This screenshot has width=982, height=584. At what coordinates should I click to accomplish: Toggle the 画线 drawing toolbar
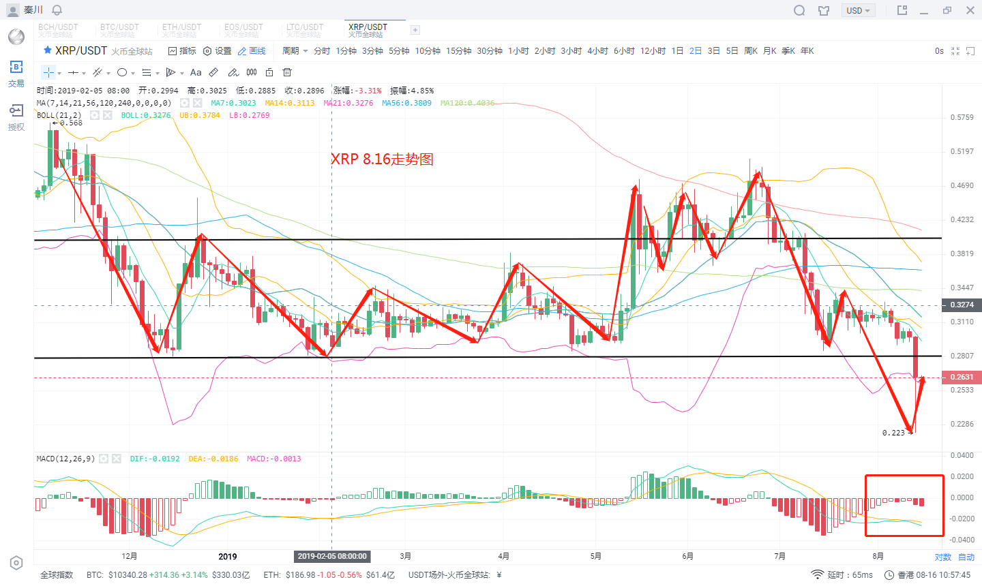pos(252,51)
